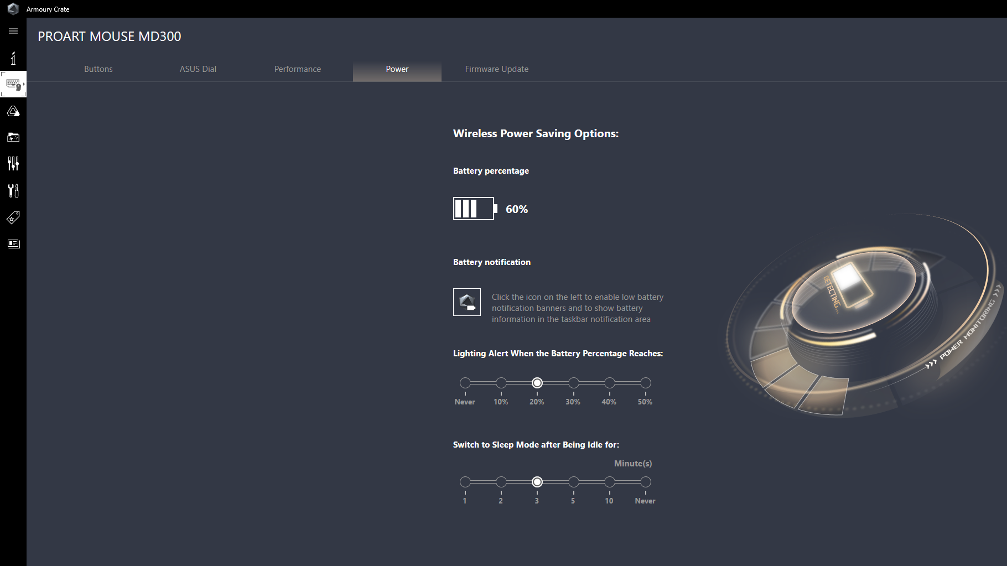Set lighting alert to Never
Viewport: 1007px width, 566px height.
(x=465, y=382)
